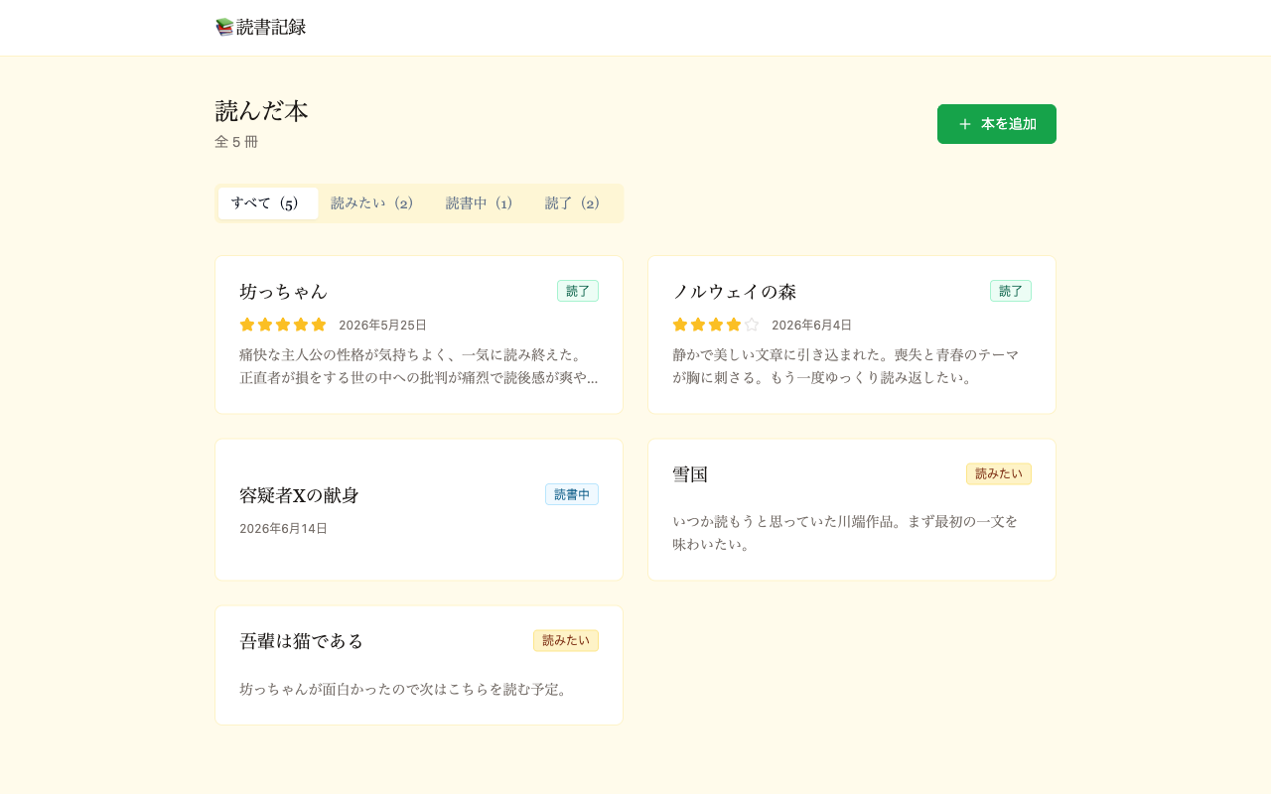The image size is (1271, 794).
Task: Open the 坊っちゃん book card title
Action: (283, 291)
